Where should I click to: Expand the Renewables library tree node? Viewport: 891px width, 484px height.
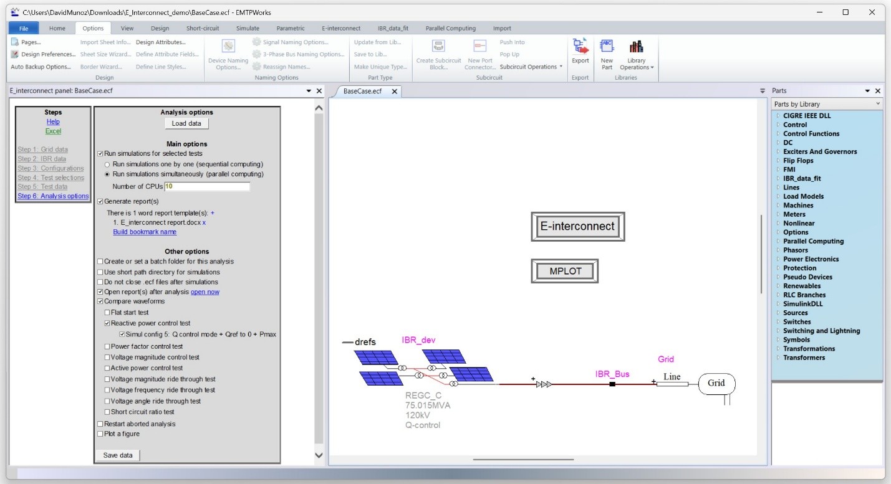tap(778, 287)
